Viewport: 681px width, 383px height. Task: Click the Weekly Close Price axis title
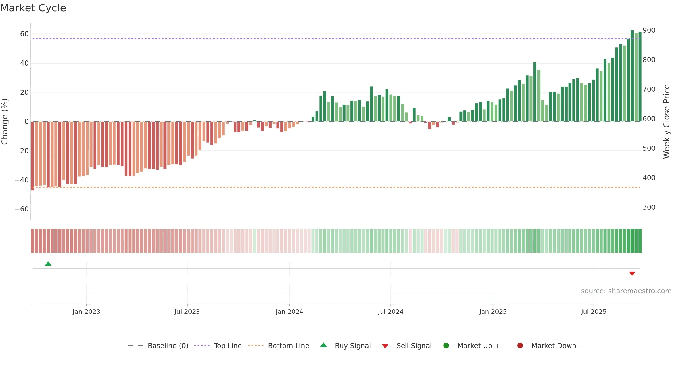pos(667,121)
